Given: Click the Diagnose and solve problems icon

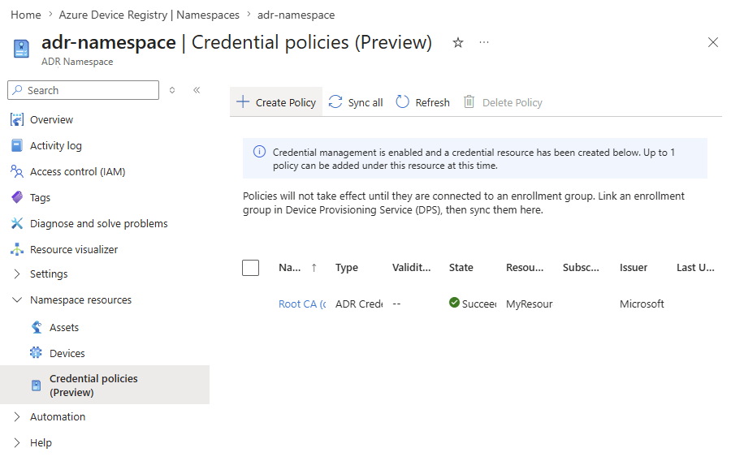Looking at the screenshot, I should (x=17, y=223).
